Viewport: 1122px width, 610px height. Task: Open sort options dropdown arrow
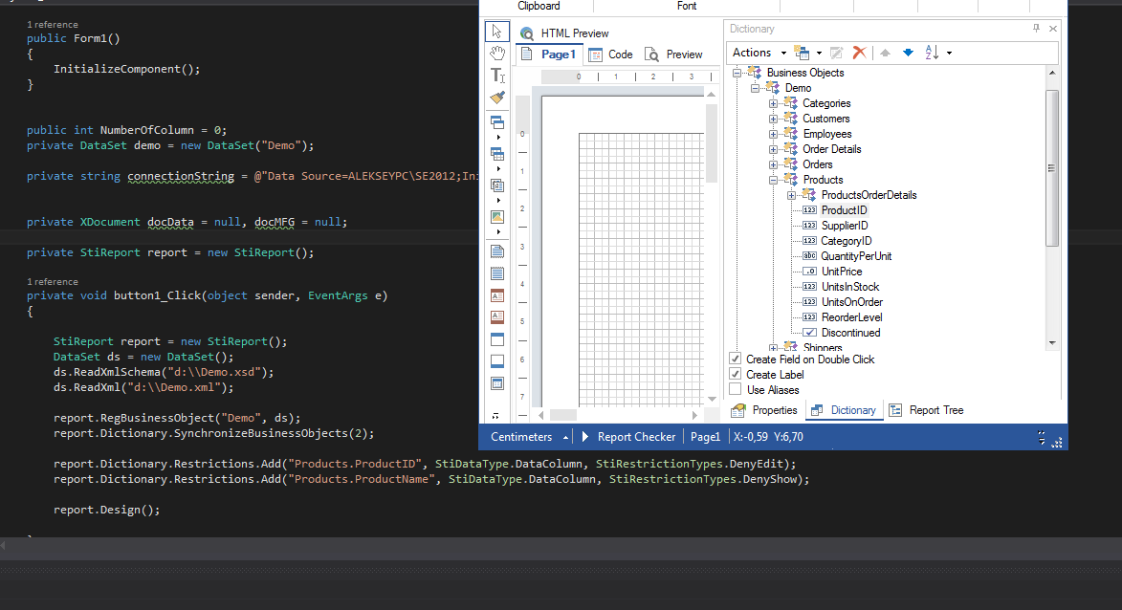950,53
